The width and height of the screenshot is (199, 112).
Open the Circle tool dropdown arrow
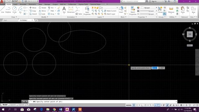(x=15, y=13)
